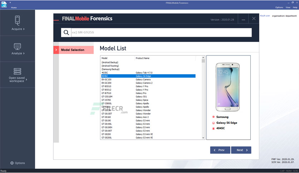
Task: Select model GT-I5700 Galaxy Spica
Action: [x=148, y=100]
